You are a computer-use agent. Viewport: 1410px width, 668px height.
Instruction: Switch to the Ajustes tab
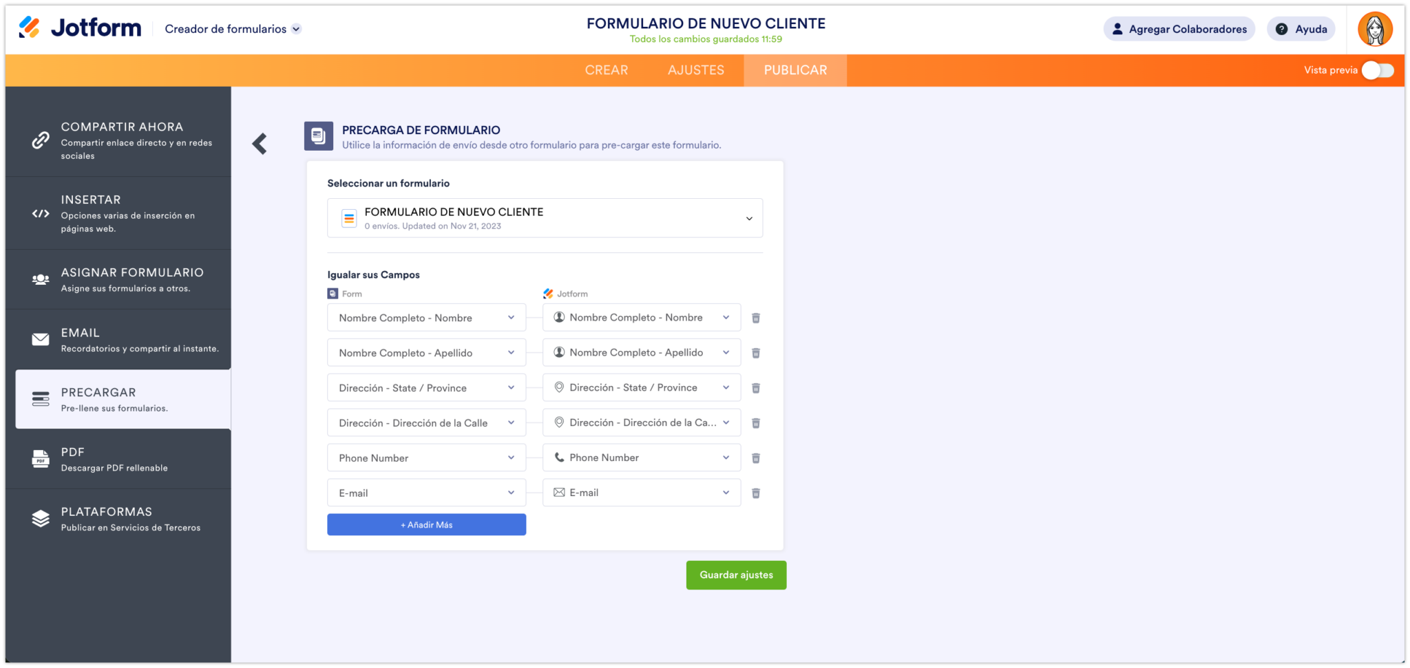coord(695,69)
